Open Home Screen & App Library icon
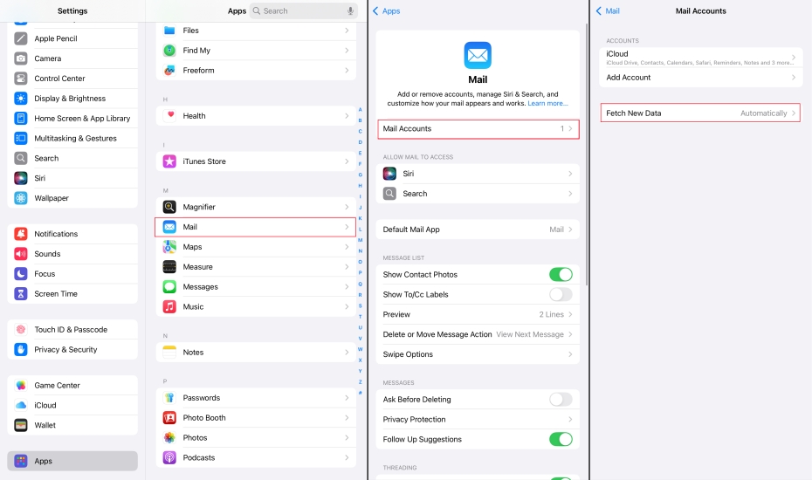 pyautogui.click(x=21, y=118)
